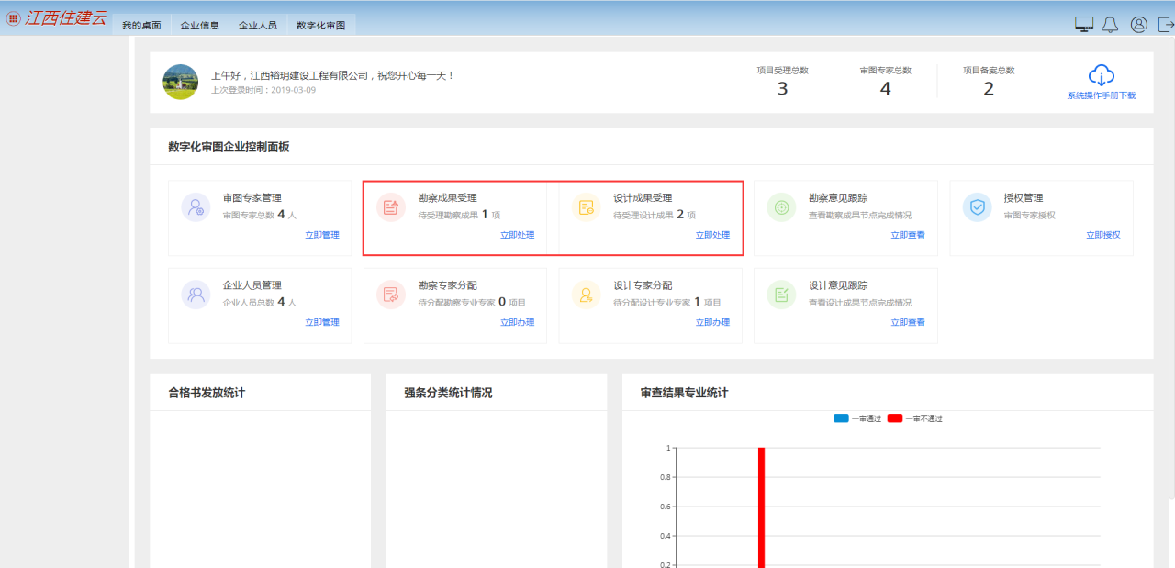Click the 待受理设计成果 2 项 text
1175x568 pixels.
[655, 215]
